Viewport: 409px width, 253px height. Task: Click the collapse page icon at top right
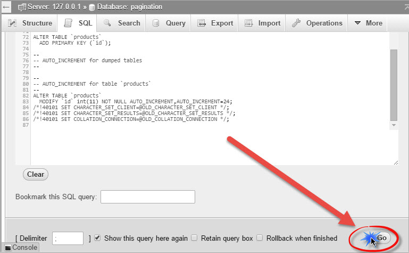406,7
